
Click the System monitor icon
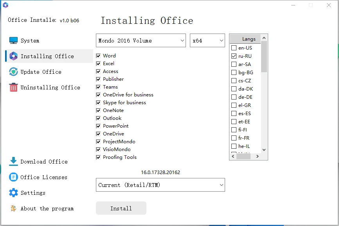pyautogui.click(x=13, y=41)
